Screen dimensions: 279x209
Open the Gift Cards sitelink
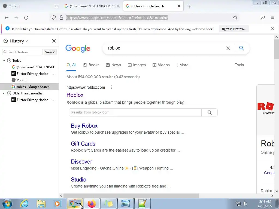[83, 144]
